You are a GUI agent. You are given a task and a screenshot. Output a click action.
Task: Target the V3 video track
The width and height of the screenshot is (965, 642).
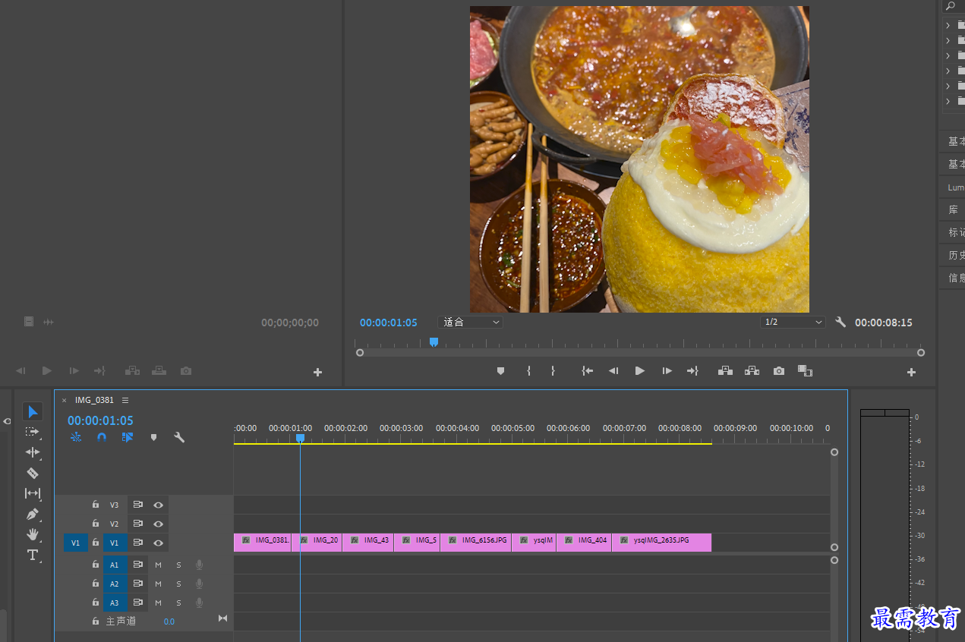(115, 505)
